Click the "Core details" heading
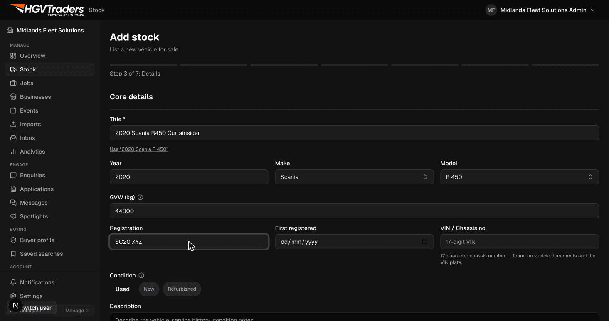 pos(131,97)
